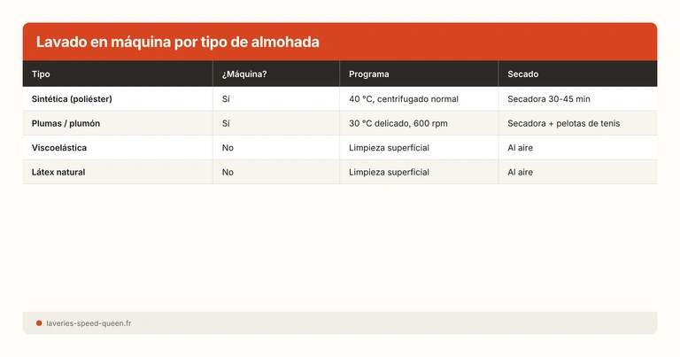Select 'Secadora + pelotas de tenis' cell
Screen dimensions: 680x357
(563, 123)
